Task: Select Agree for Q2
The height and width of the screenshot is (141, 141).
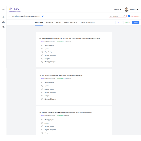Action: click(x=42, y=86)
